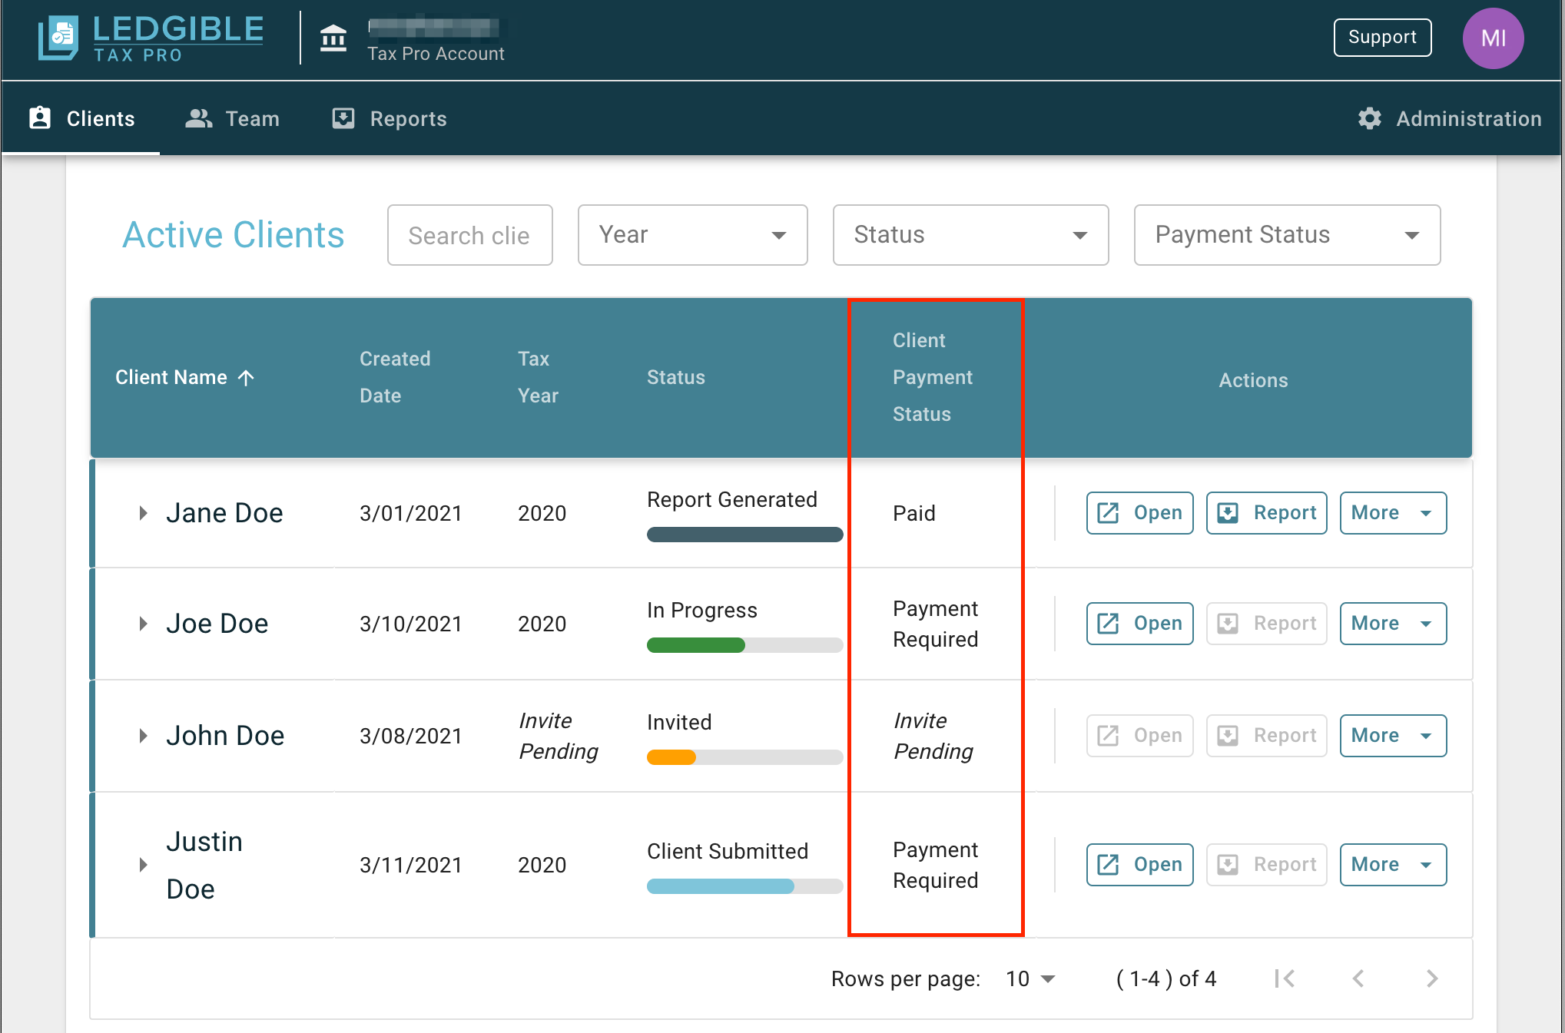Go to the first page of results

coord(1285,978)
